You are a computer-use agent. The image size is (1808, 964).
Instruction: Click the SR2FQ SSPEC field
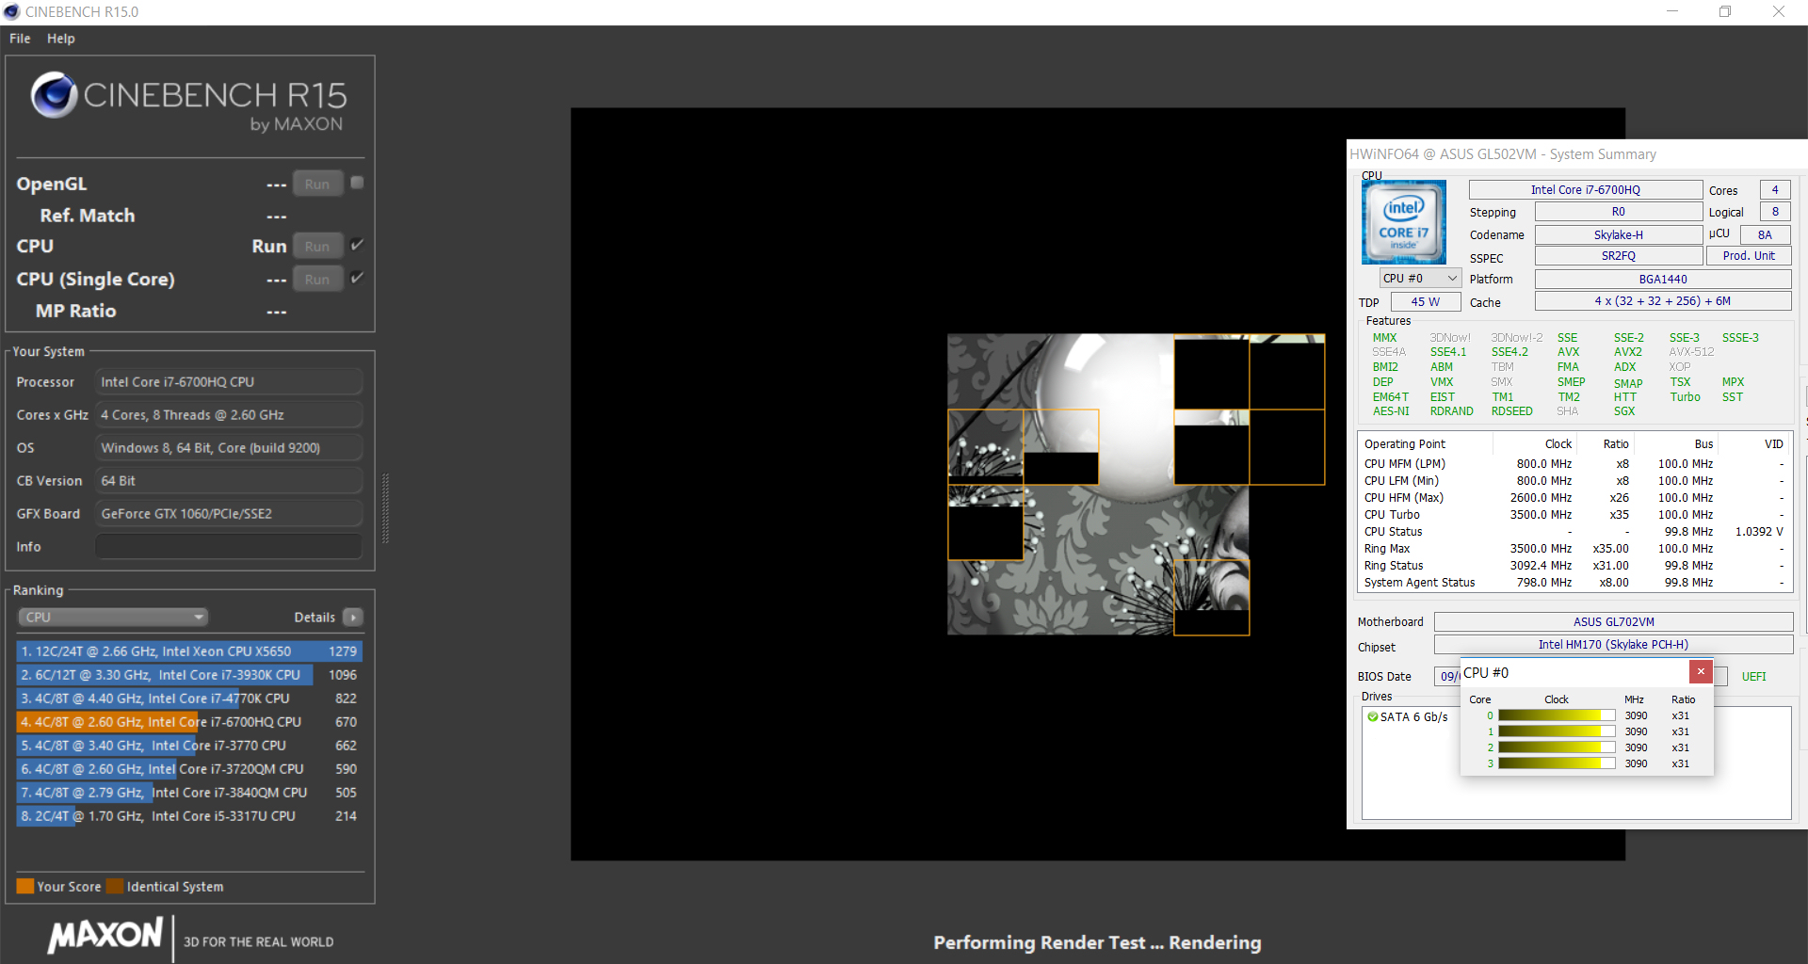(1619, 256)
